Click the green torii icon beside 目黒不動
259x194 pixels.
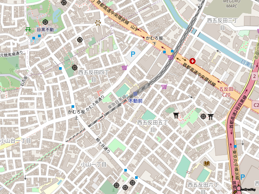click(28, 29)
